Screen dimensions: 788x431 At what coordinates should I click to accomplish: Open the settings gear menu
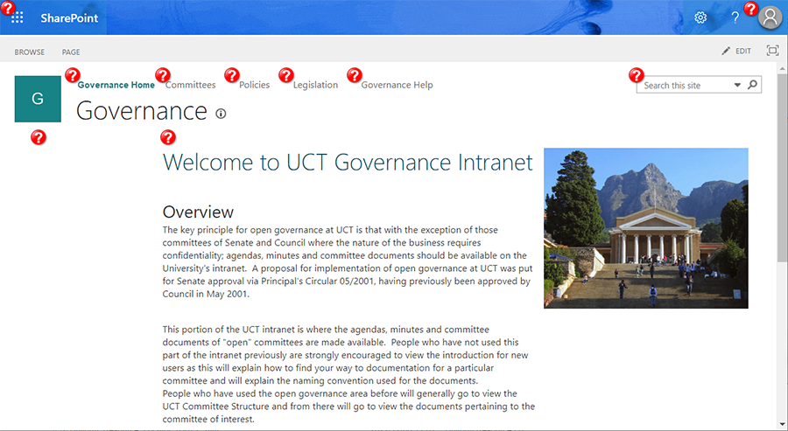(x=700, y=17)
